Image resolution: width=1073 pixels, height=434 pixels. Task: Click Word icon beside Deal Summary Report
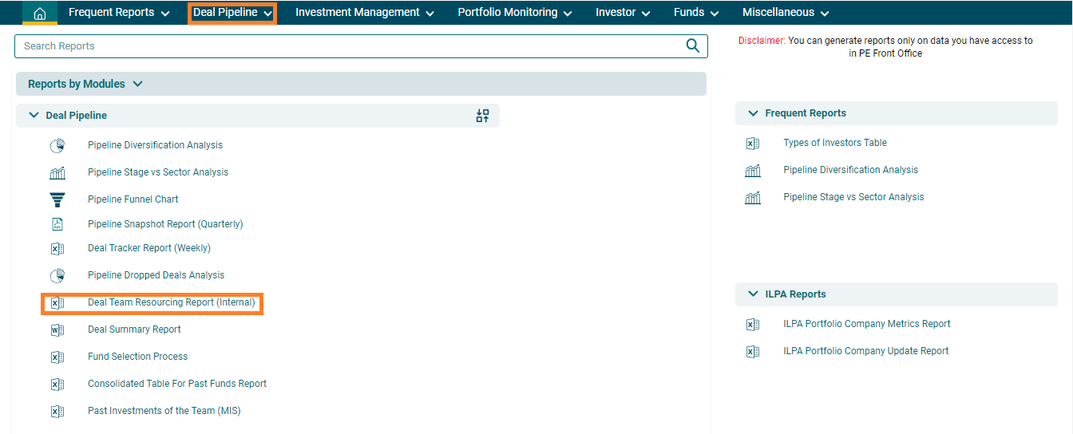(x=57, y=329)
